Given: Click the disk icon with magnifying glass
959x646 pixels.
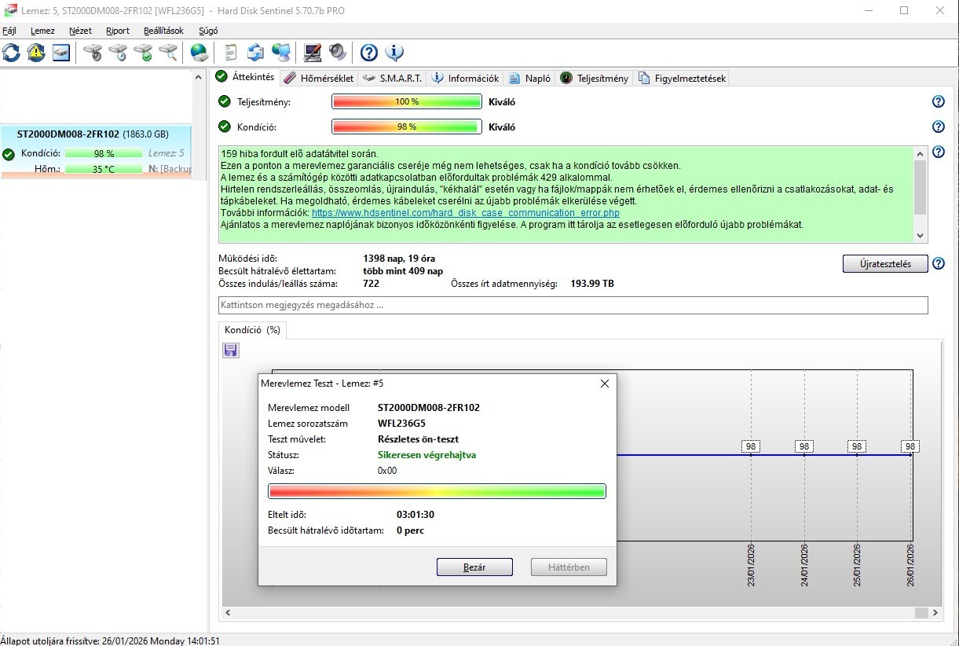Looking at the screenshot, I should pos(168,53).
